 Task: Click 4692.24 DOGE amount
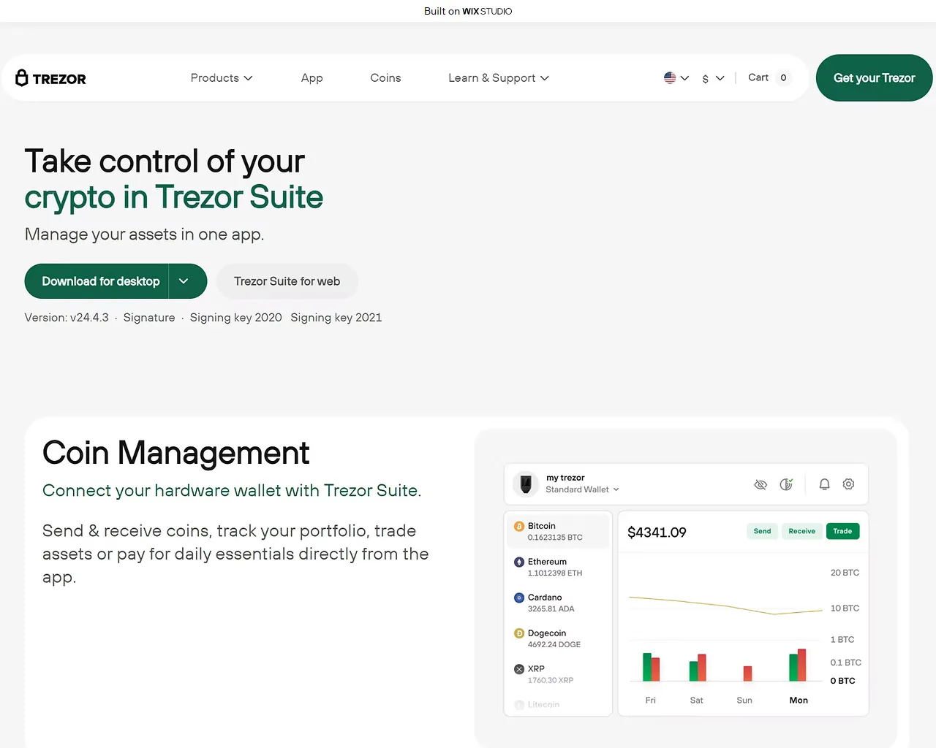554,645
